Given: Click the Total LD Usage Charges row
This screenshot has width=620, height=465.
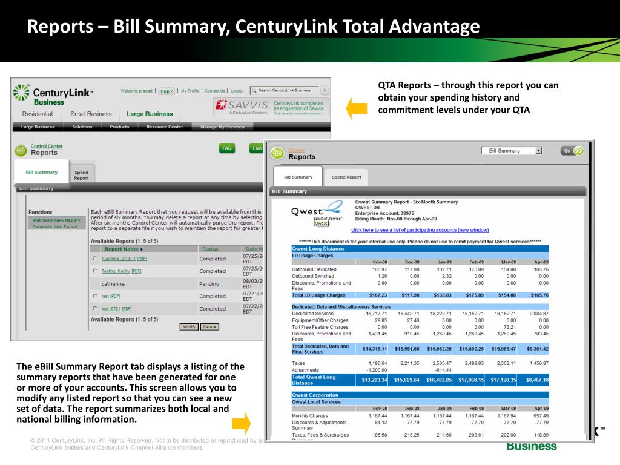Looking at the screenshot, I should coord(420,295).
